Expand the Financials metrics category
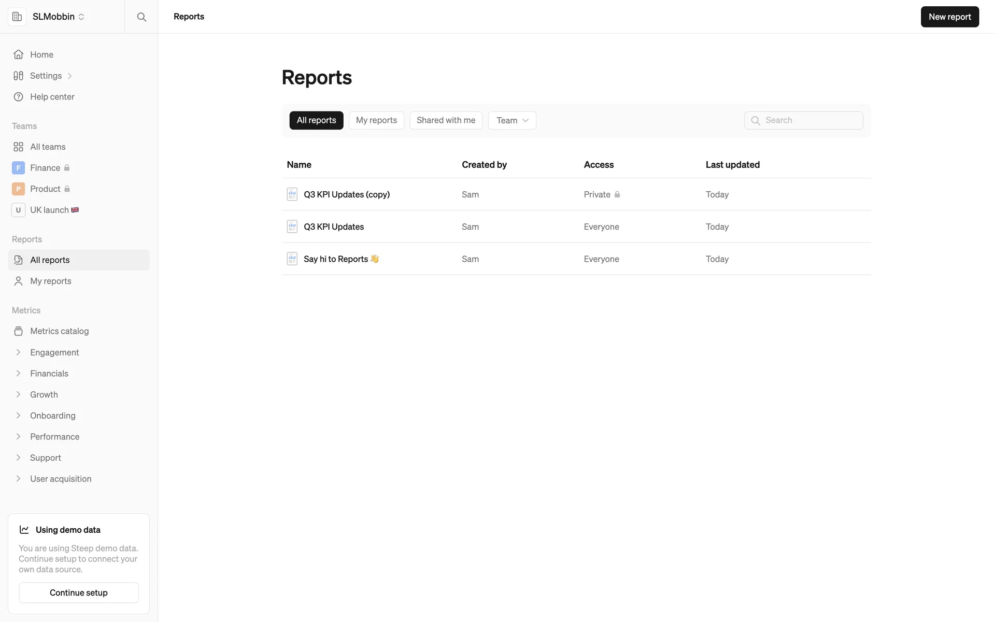This screenshot has width=995, height=622. click(18, 374)
